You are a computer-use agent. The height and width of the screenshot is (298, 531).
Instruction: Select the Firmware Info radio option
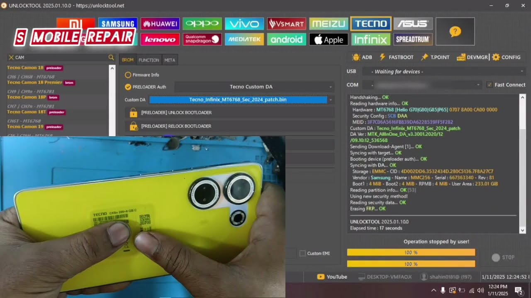coord(142,75)
